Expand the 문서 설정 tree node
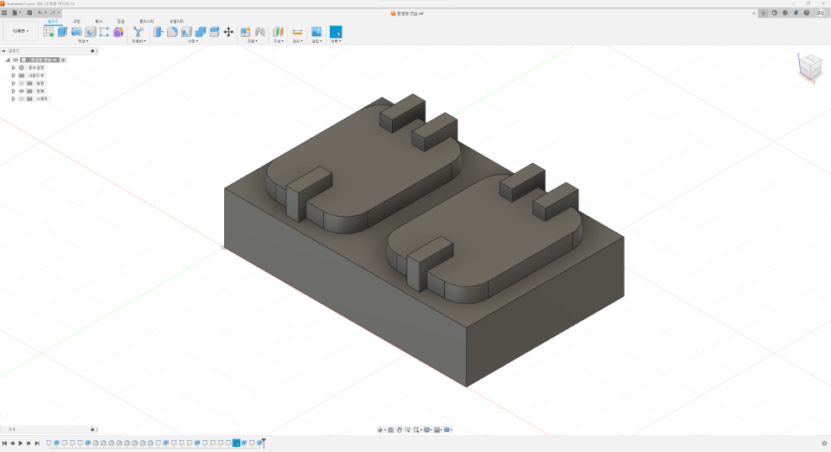The height and width of the screenshot is (452, 831). click(x=13, y=67)
